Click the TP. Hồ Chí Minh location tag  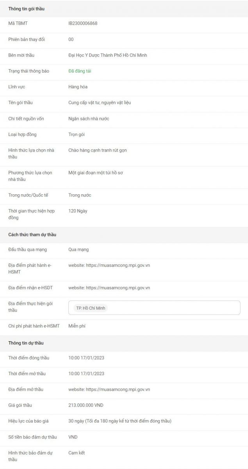(x=91, y=308)
